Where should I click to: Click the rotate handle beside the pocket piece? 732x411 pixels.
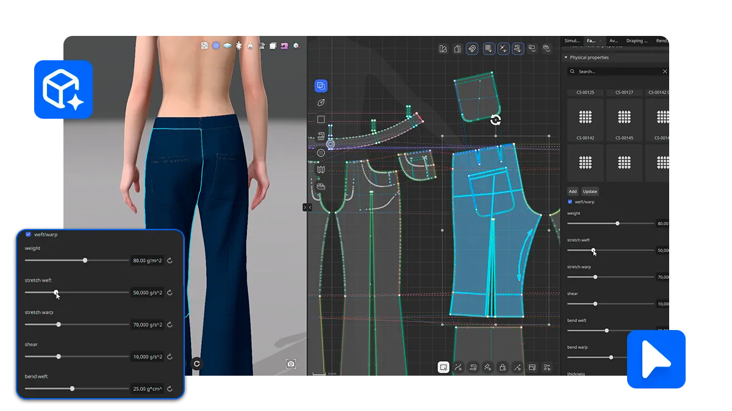(x=496, y=120)
